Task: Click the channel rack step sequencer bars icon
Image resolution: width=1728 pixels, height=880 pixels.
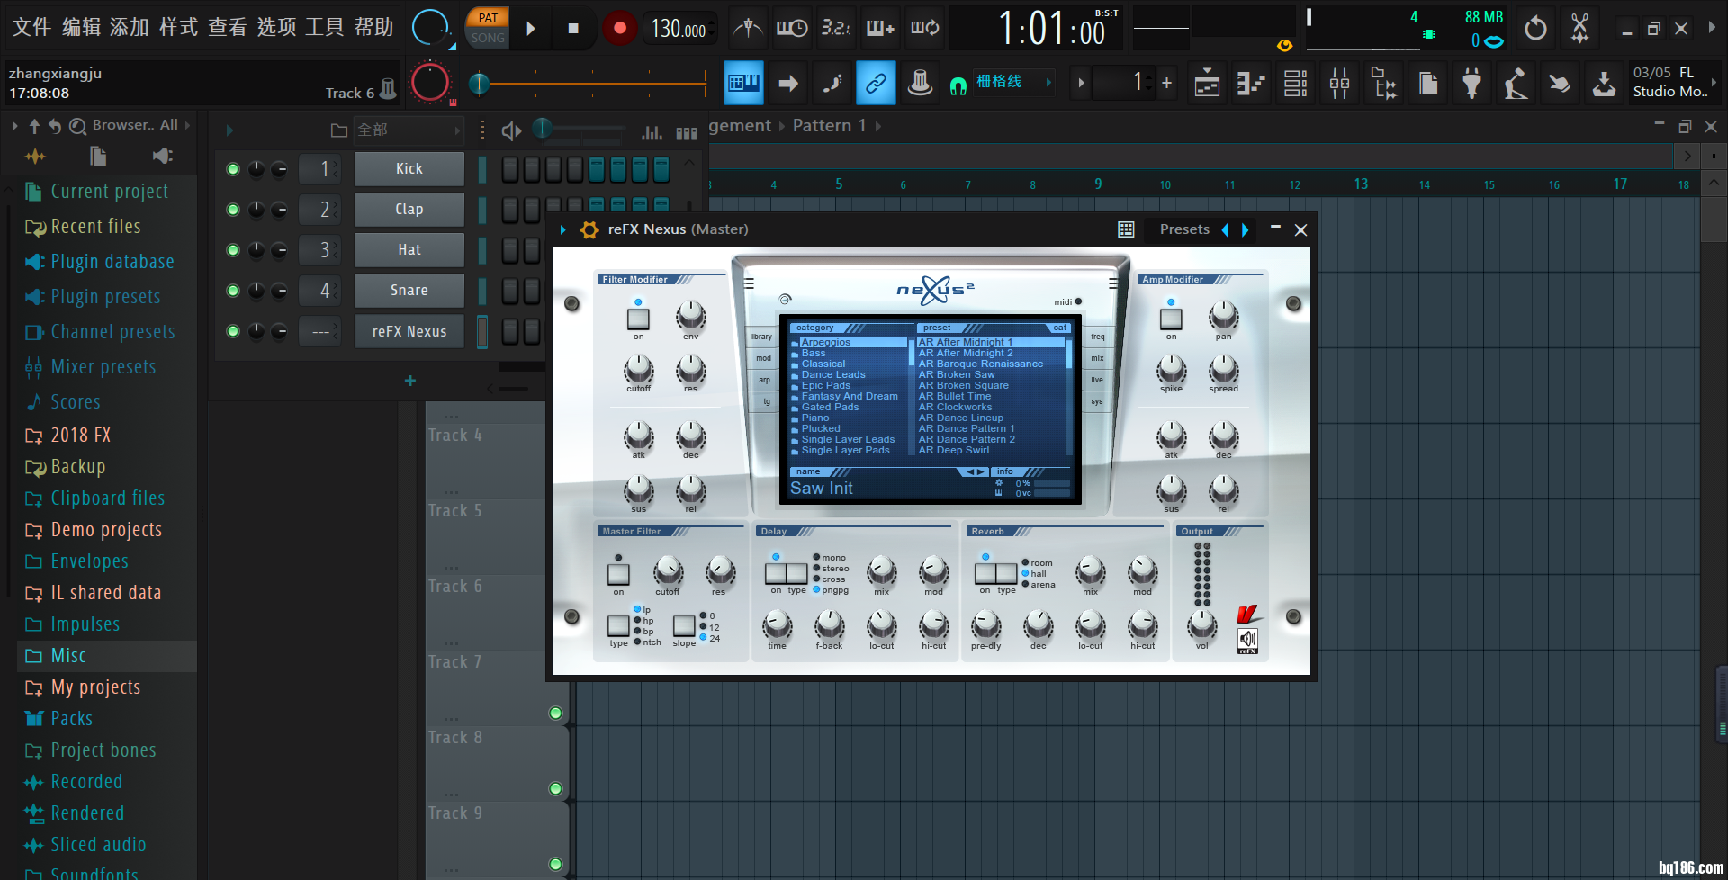Action: pyautogui.click(x=687, y=133)
